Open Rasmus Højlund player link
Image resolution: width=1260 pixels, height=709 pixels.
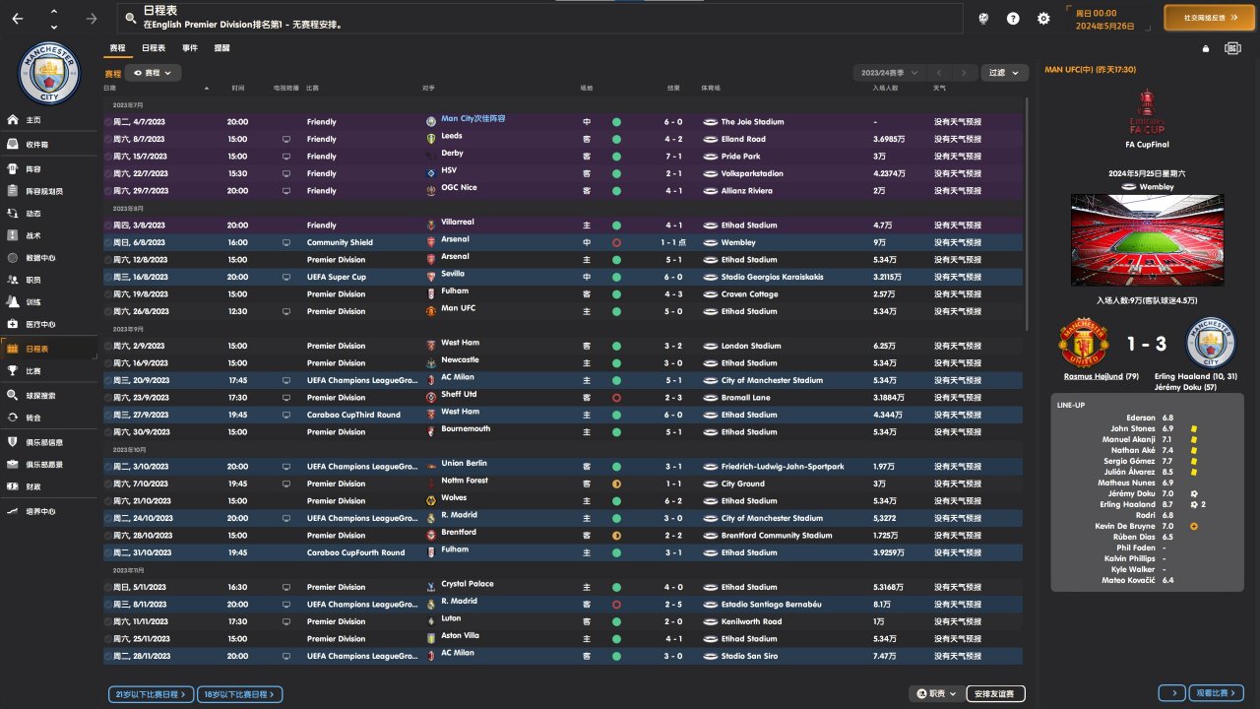point(1094,376)
